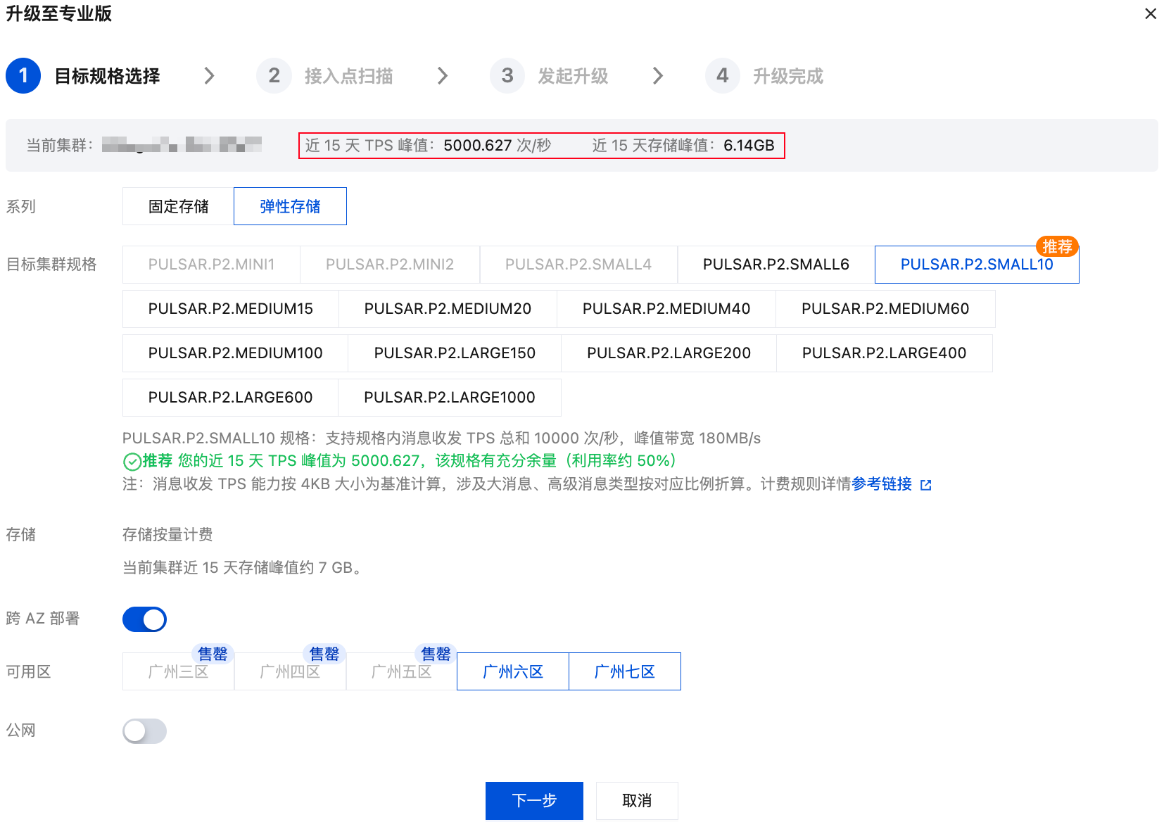This screenshot has width=1171, height=822.
Task: Choose PULSAR.P2.LARGE200 spec
Action: tap(669, 353)
